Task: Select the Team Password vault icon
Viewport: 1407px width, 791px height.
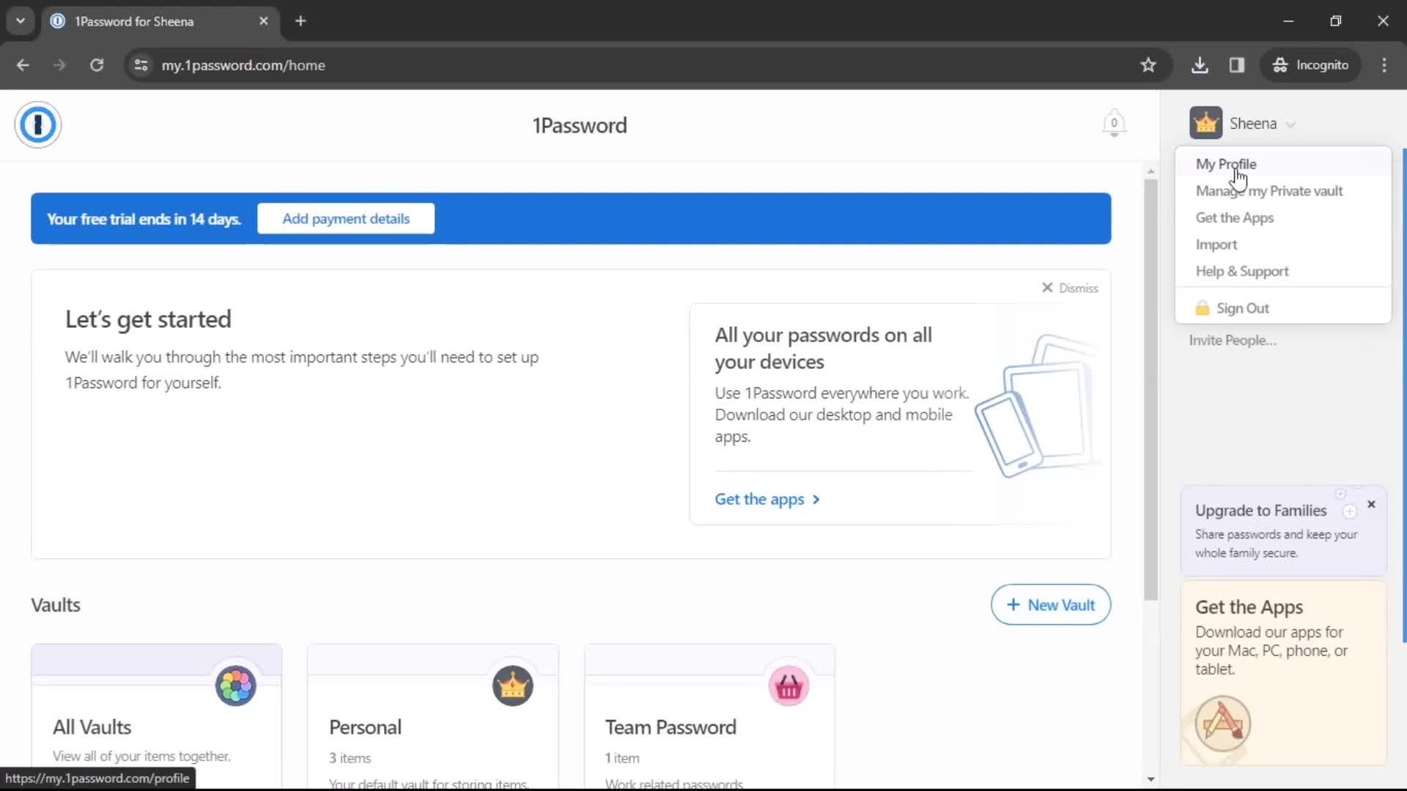Action: (x=788, y=685)
